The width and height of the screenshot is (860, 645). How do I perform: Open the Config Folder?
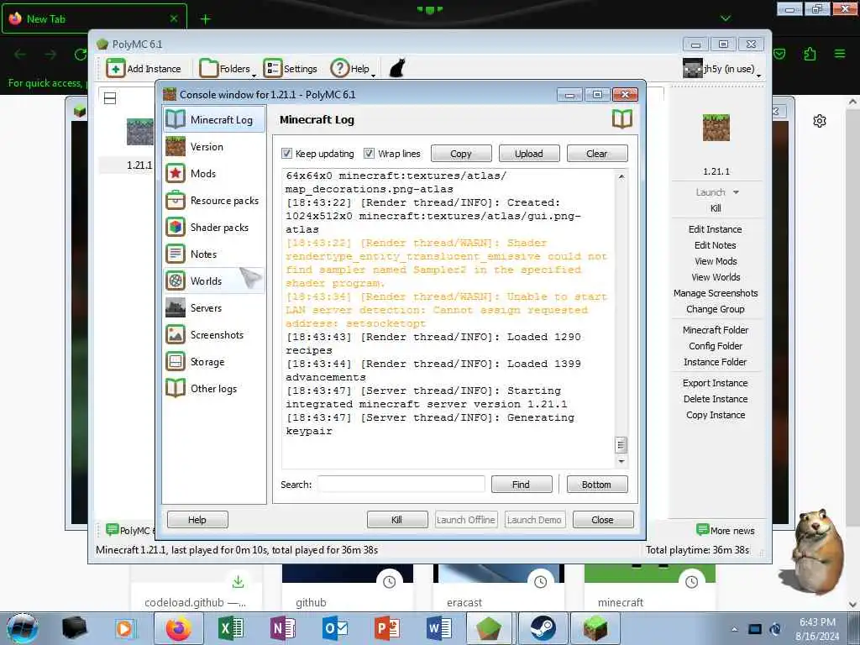(716, 345)
